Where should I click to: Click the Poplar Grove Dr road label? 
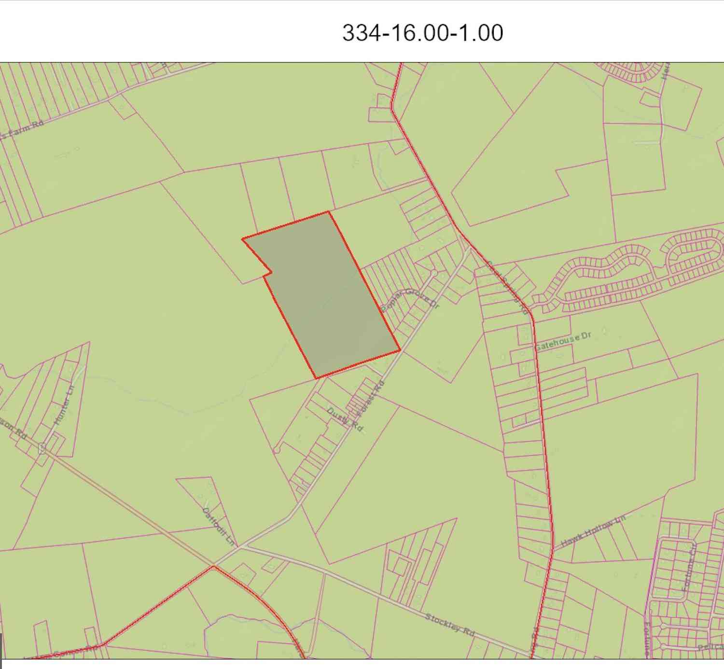tap(410, 300)
